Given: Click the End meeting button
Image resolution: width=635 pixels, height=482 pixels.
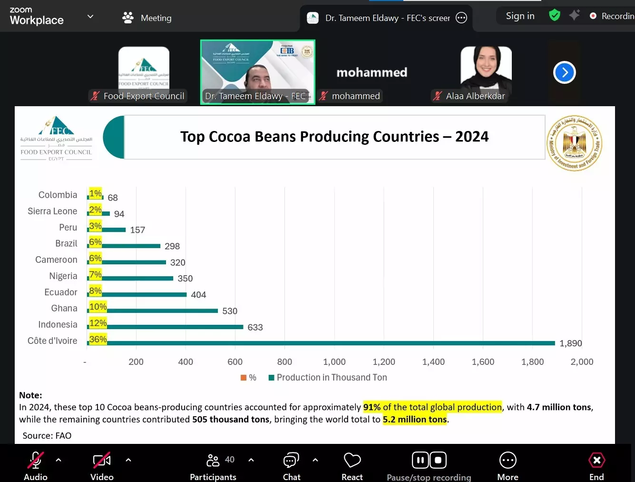Looking at the screenshot, I should 596,466.
